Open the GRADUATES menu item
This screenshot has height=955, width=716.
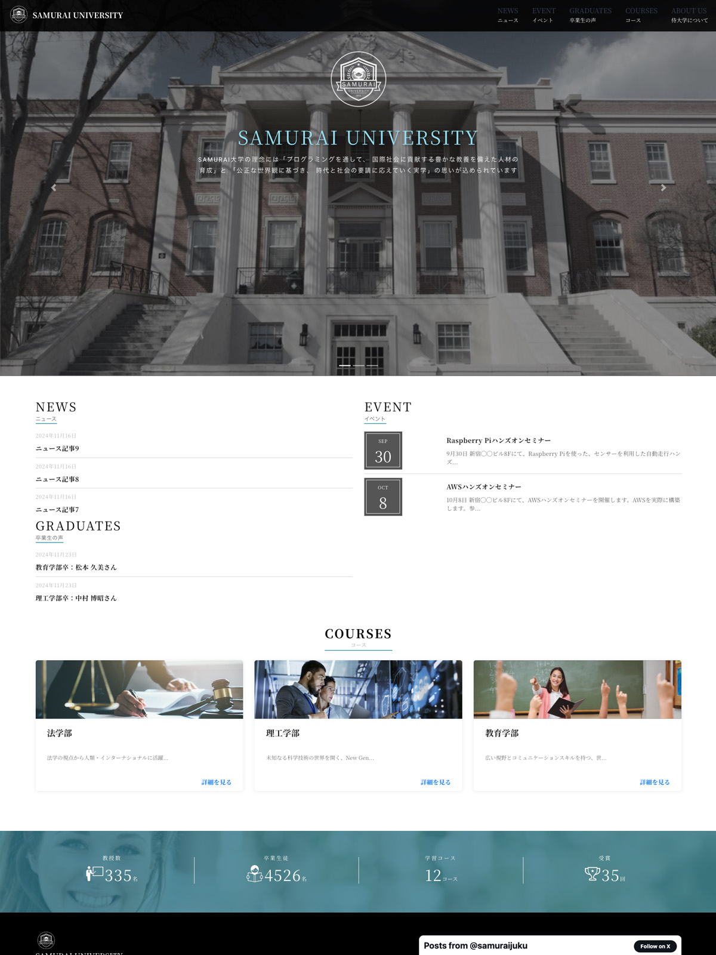pos(590,15)
